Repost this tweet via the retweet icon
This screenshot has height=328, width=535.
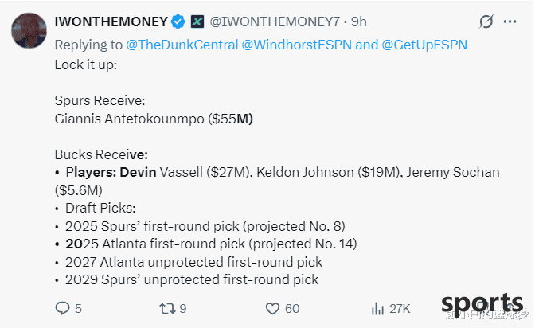(167, 309)
